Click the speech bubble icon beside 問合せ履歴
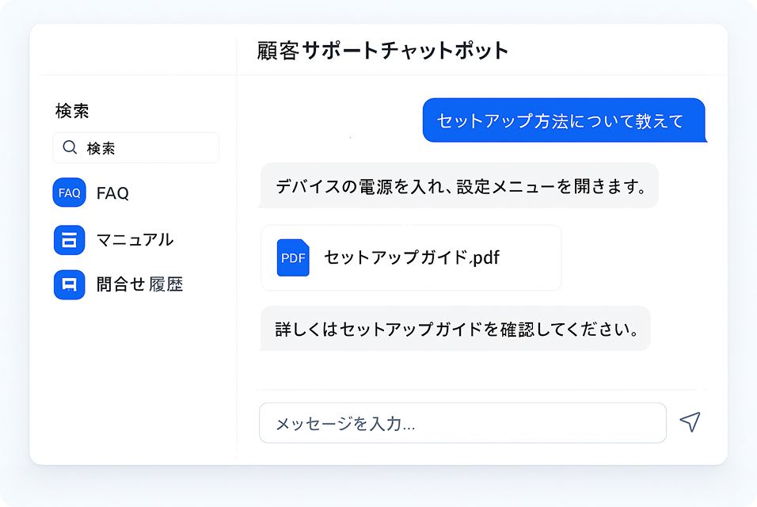 (x=69, y=284)
